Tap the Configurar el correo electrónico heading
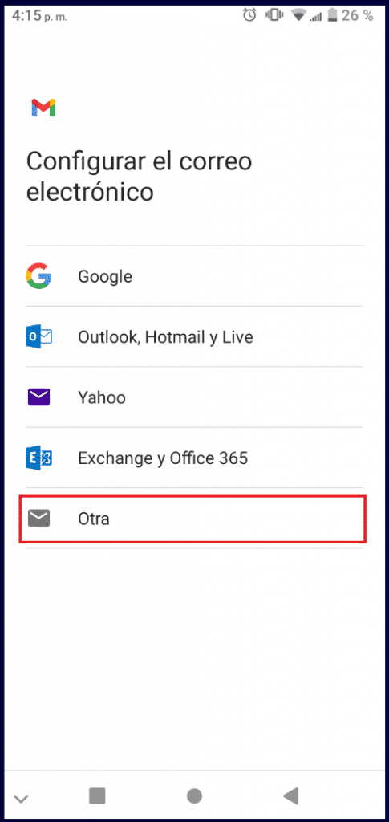The height and width of the screenshot is (822, 389). [x=140, y=177]
